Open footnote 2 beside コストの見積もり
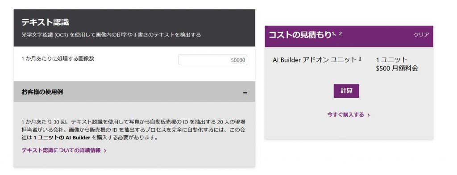 tap(341, 34)
